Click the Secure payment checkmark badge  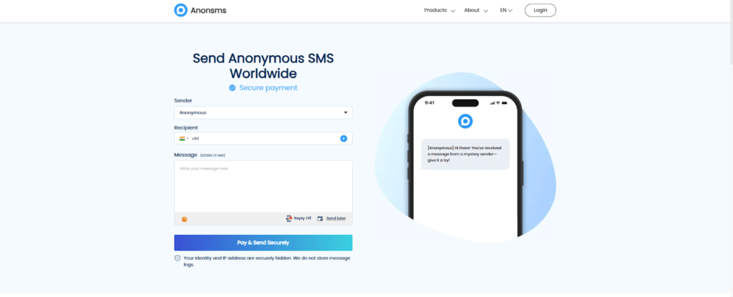tap(233, 88)
